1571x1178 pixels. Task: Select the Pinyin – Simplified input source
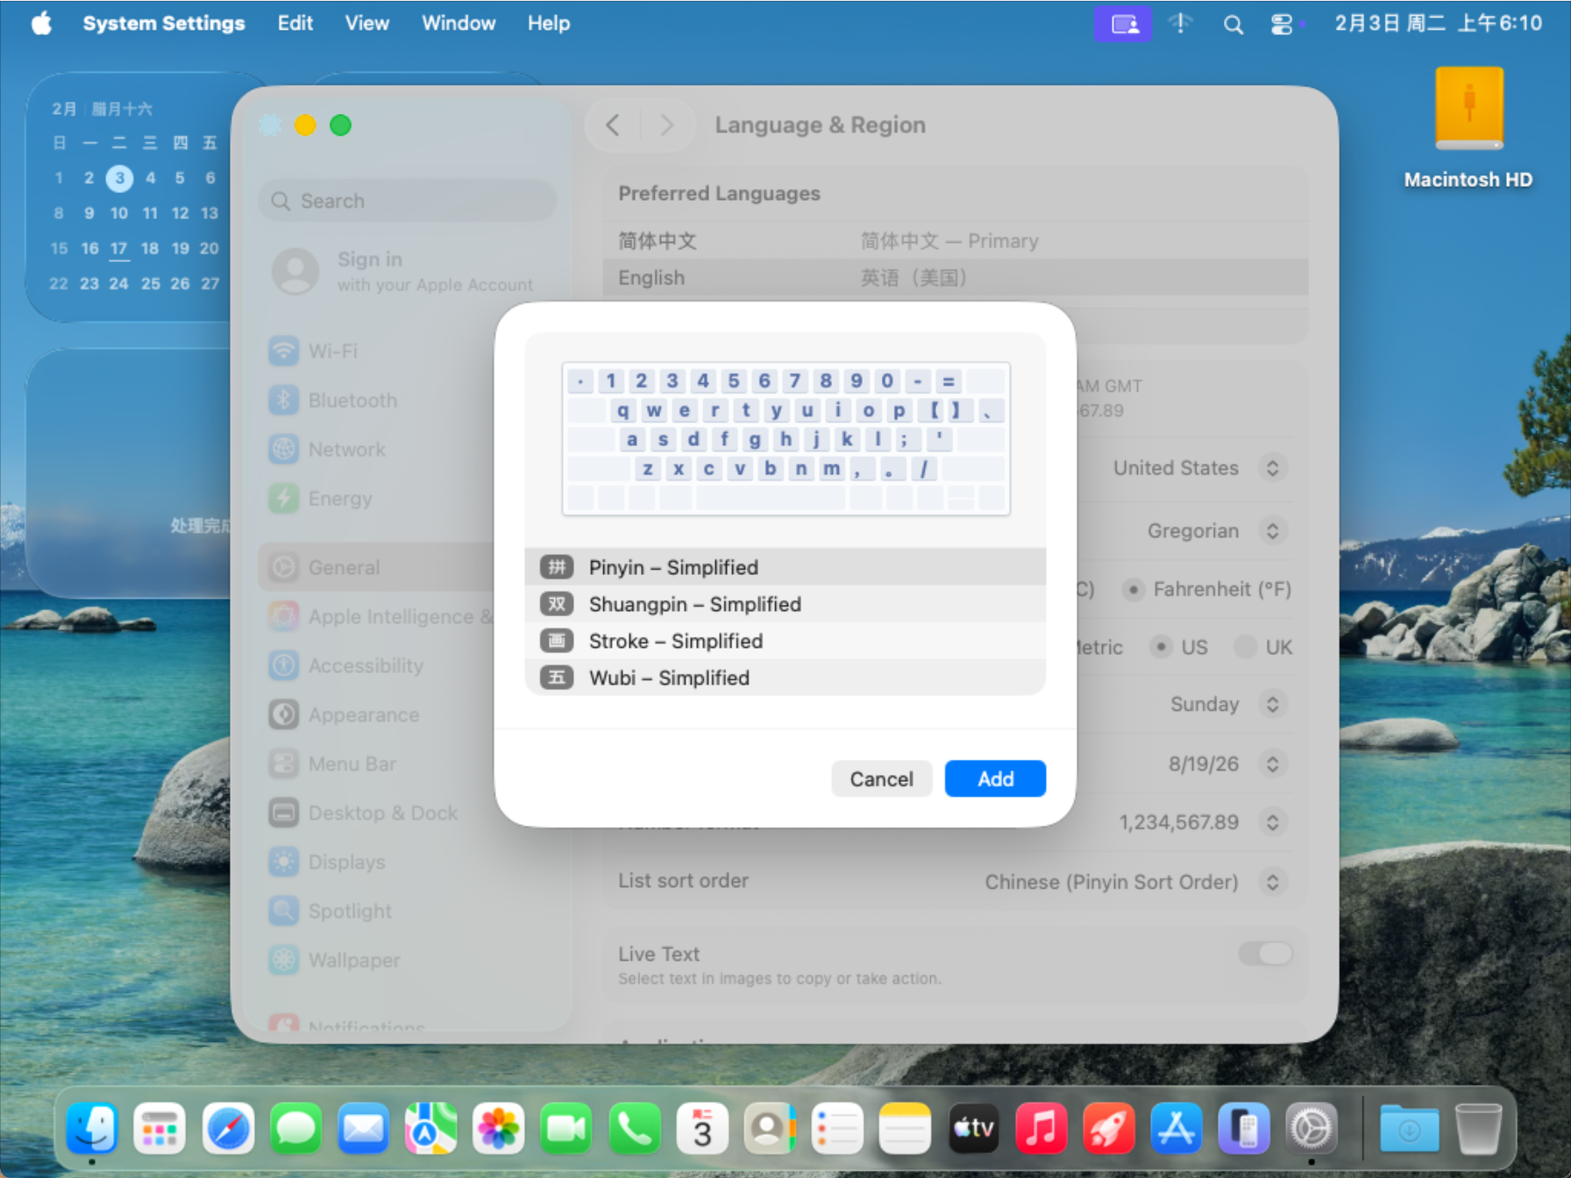[672, 567]
